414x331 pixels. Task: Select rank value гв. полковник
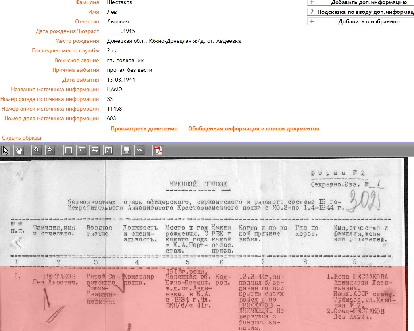click(125, 60)
